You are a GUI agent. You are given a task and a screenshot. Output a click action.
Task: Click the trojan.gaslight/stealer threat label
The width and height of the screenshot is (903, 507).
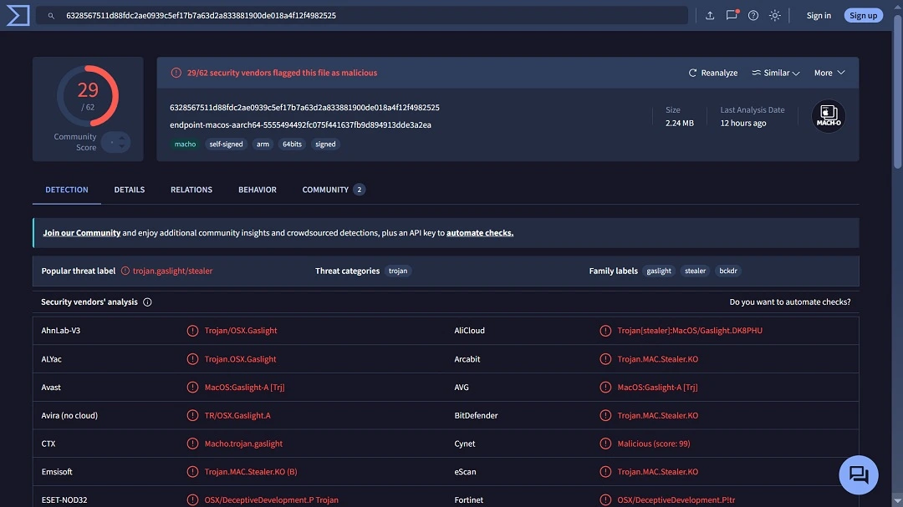click(x=172, y=271)
